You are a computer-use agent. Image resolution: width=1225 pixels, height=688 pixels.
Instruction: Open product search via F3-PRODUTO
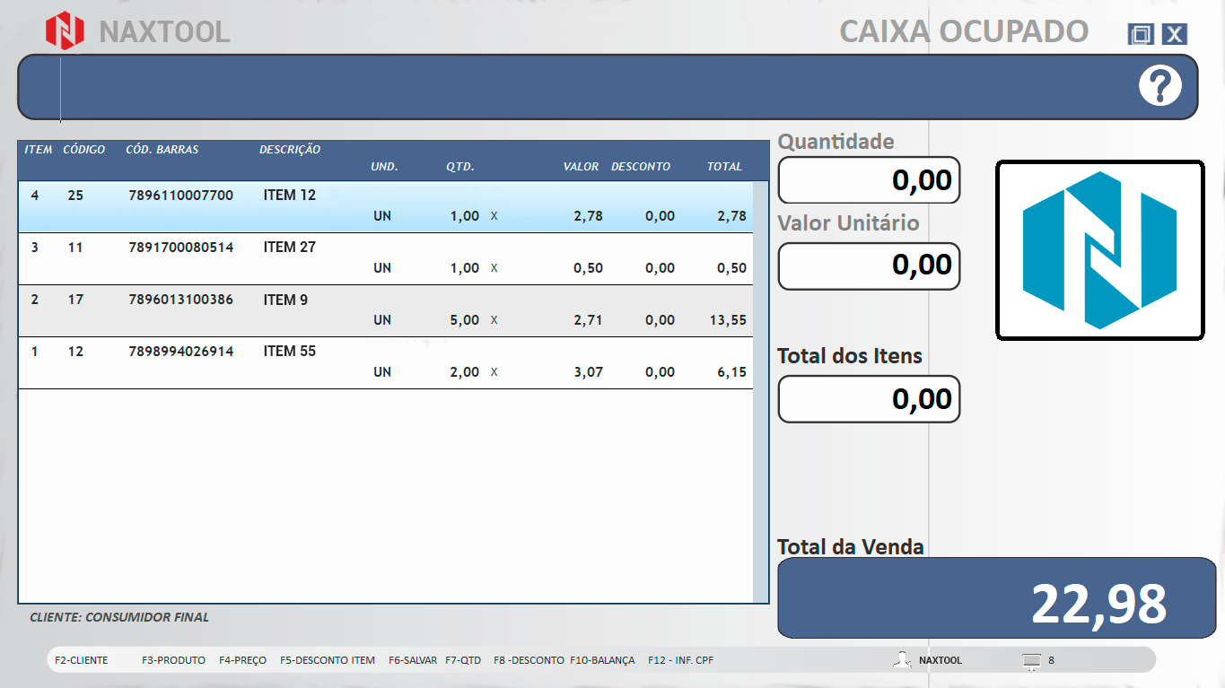point(173,660)
